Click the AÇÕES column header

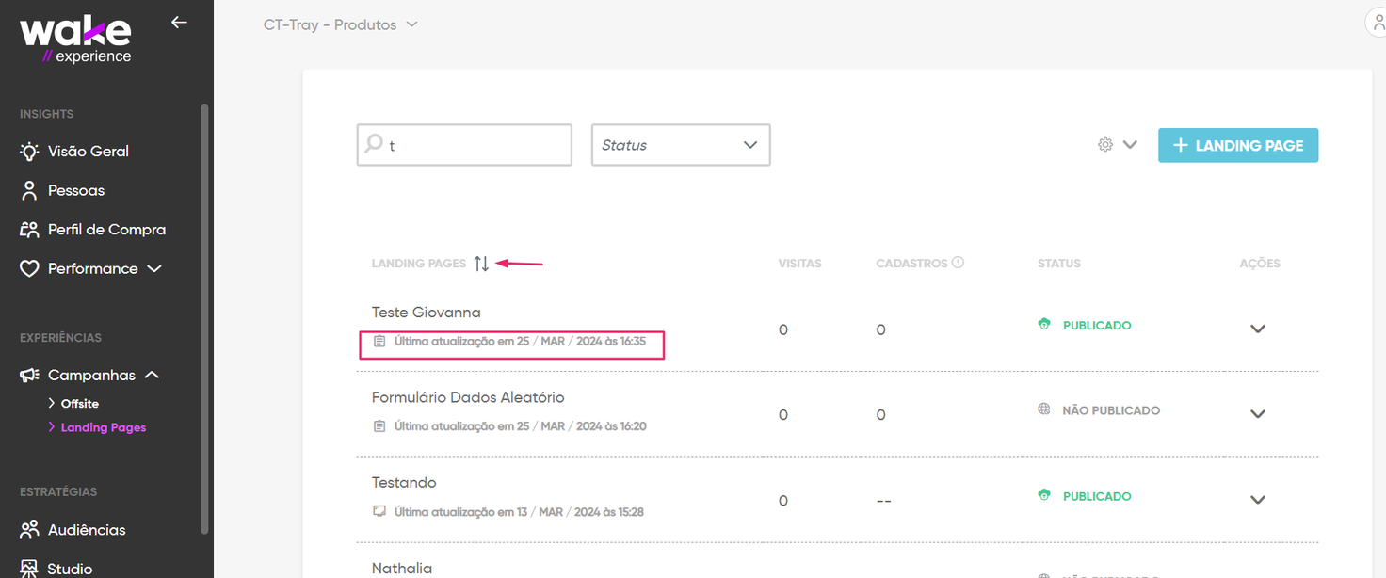1260,264
